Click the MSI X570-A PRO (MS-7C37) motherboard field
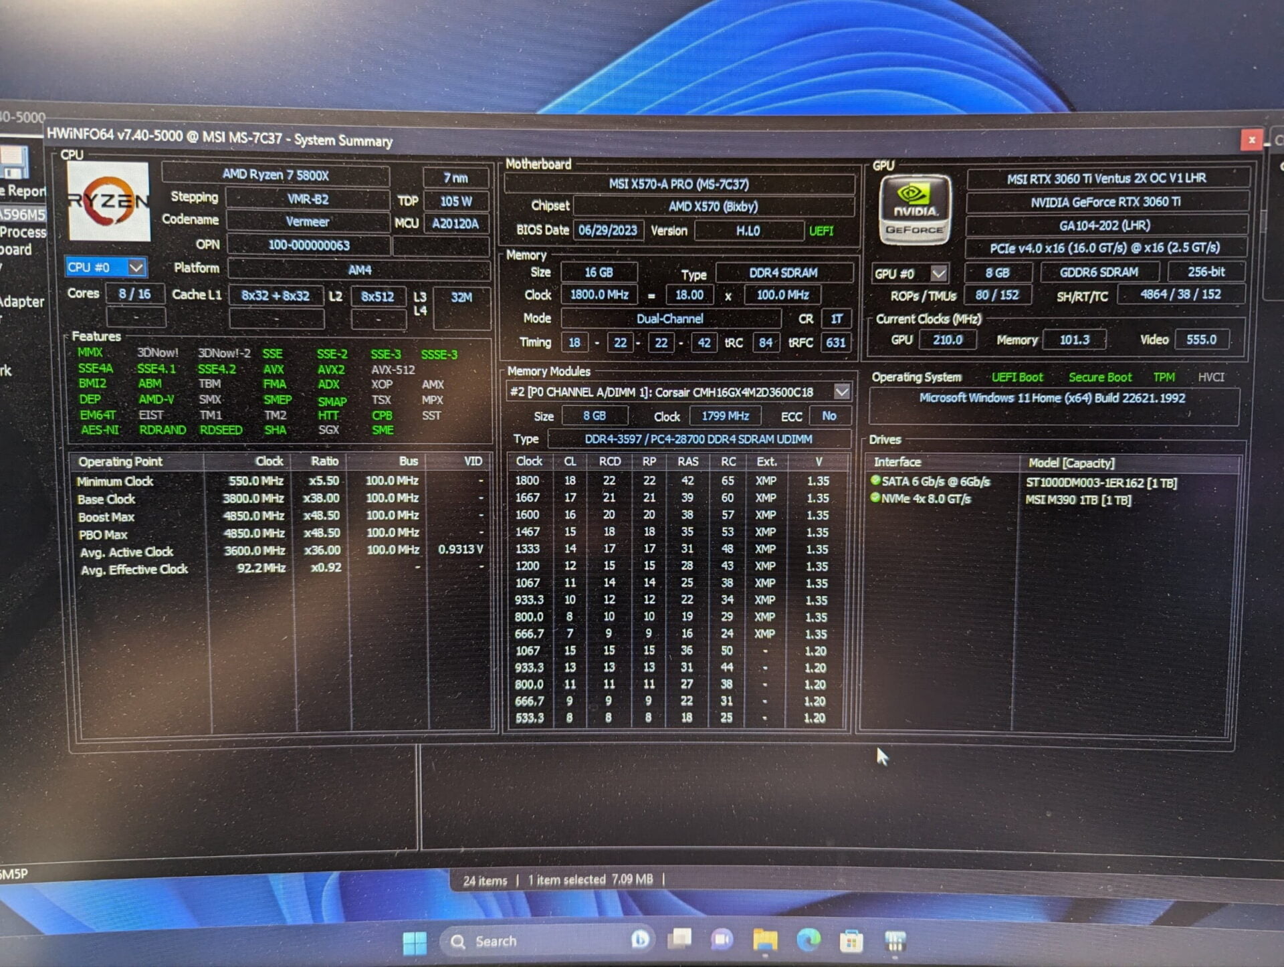The image size is (1284, 967). click(679, 184)
